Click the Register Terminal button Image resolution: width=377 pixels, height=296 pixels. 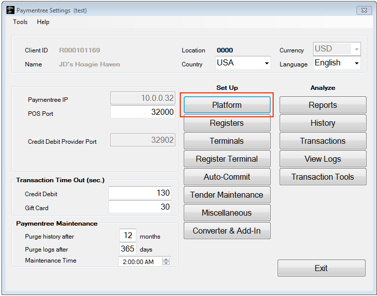pyautogui.click(x=227, y=159)
